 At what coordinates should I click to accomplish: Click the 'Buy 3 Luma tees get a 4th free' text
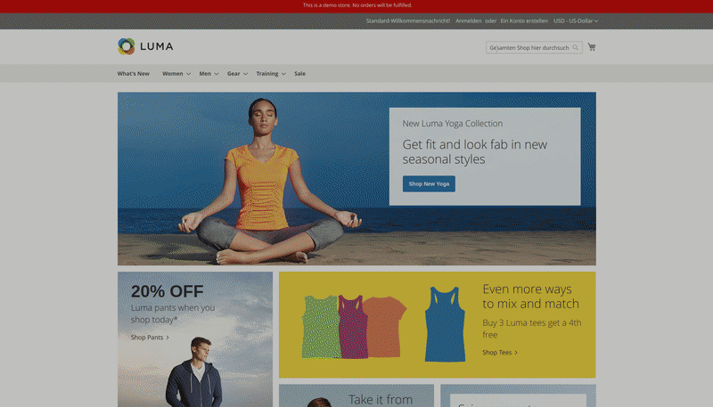[532, 329]
